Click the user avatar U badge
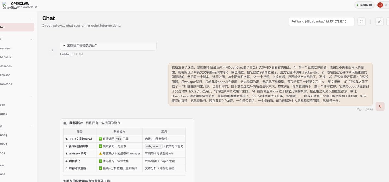 pos(380,106)
